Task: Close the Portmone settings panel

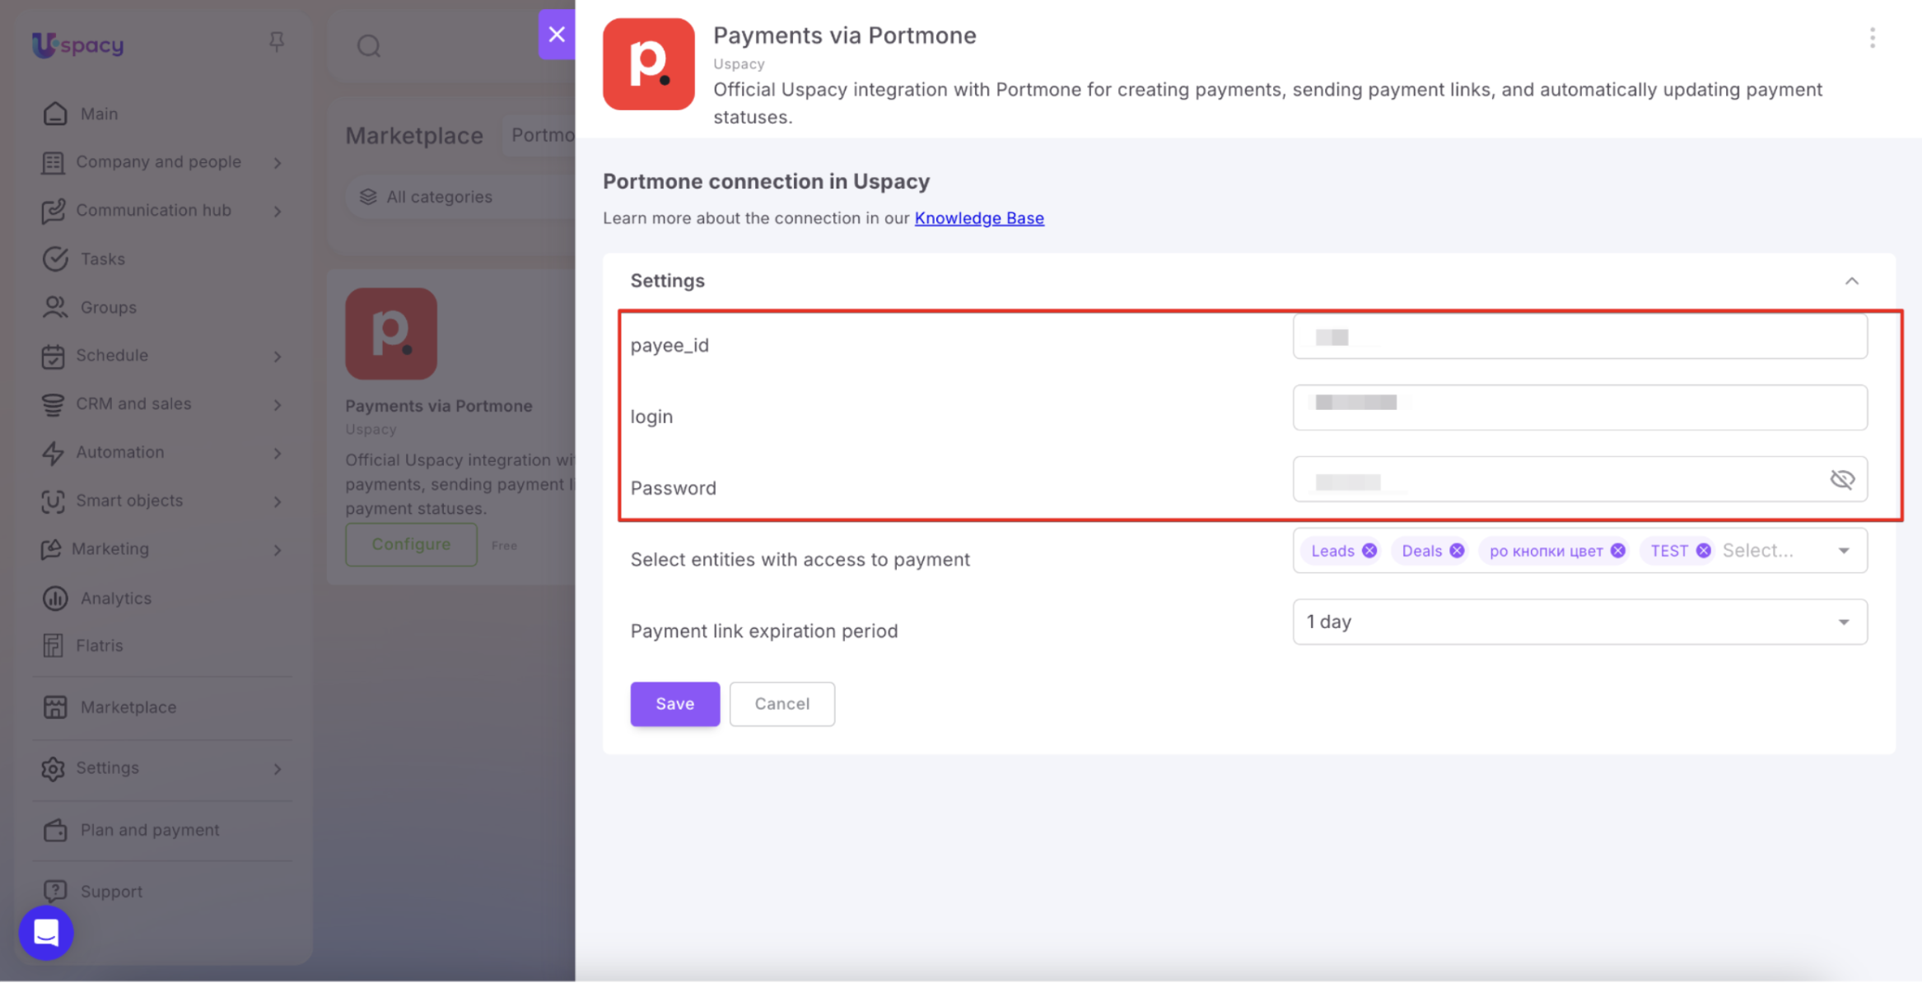Action: [557, 35]
